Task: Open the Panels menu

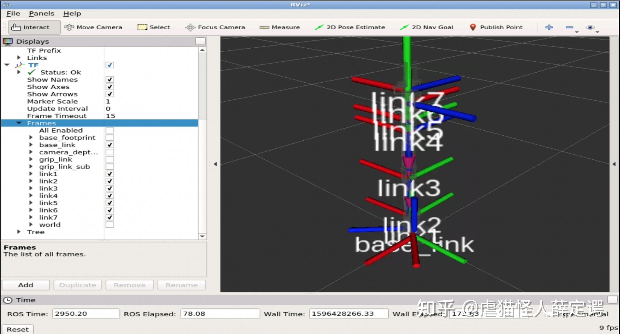Action: coord(42,13)
